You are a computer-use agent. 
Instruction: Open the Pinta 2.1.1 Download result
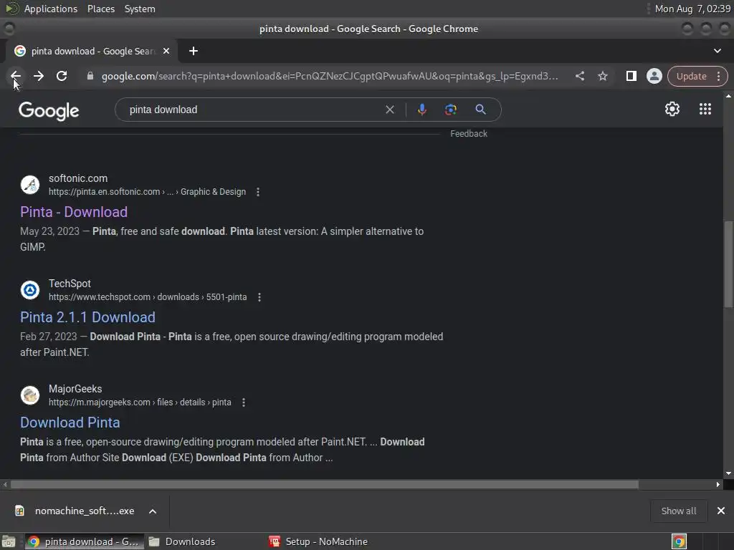(x=87, y=317)
